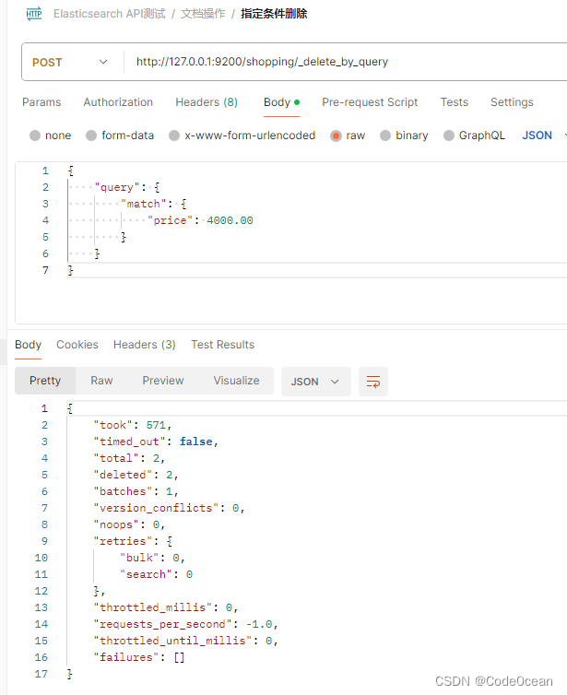Click the "noops" key in response
567x695 pixels.
point(116,524)
